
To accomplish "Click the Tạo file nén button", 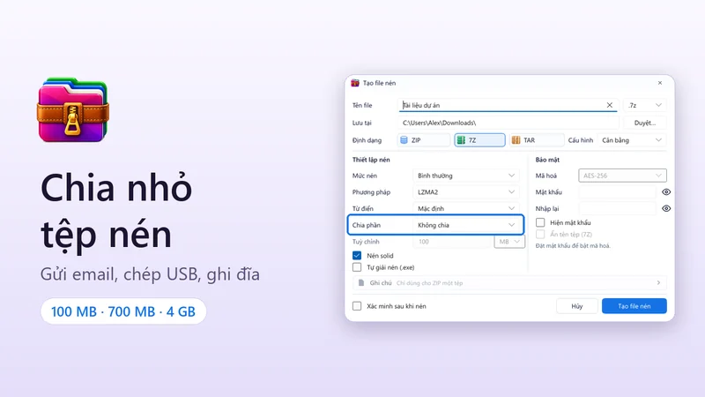I will click(x=634, y=306).
